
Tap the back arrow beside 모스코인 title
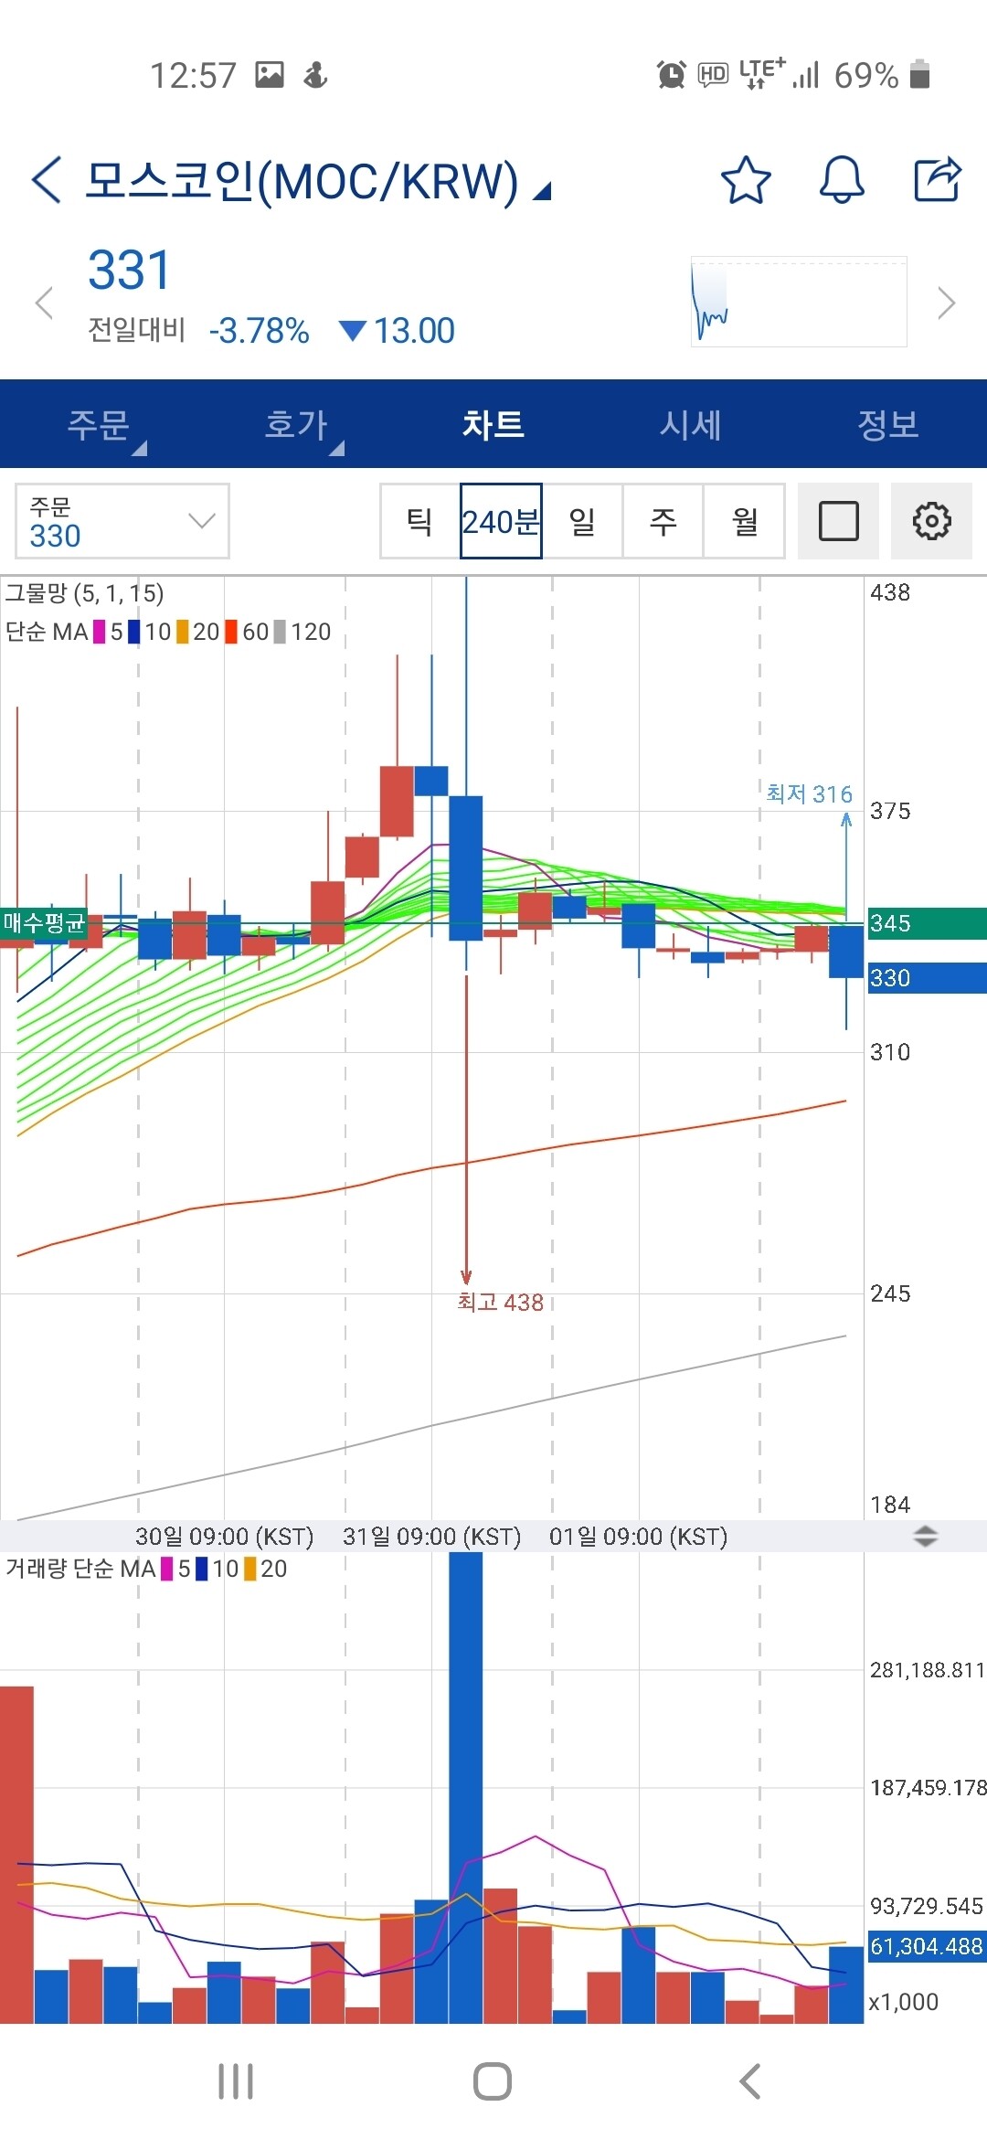pos(48,179)
